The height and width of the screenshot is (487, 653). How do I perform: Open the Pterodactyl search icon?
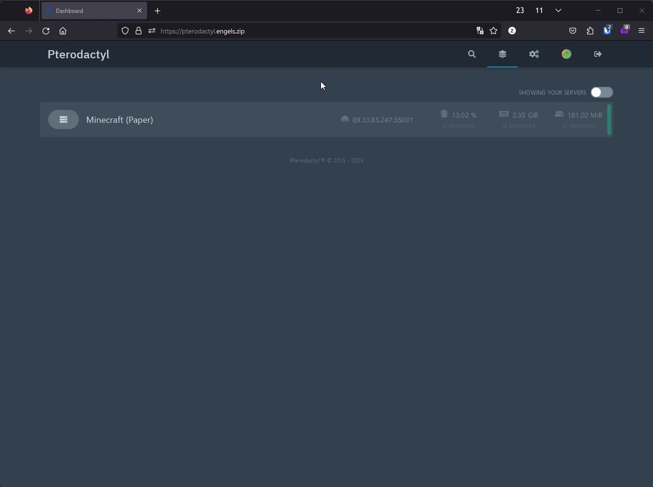tap(472, 54)
